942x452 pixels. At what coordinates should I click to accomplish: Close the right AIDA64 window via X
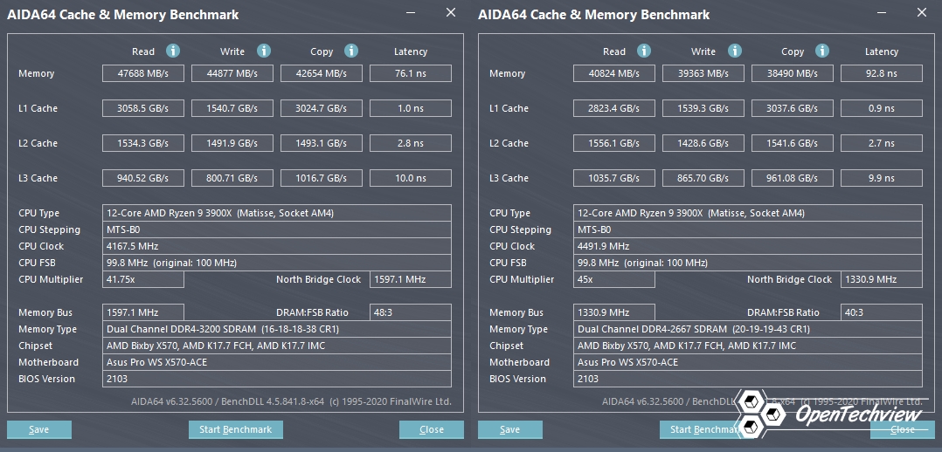coord(922,12)
